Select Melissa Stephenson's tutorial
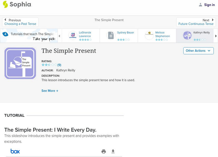The height and width of the screenshot is (157, 218). [162, 34]
